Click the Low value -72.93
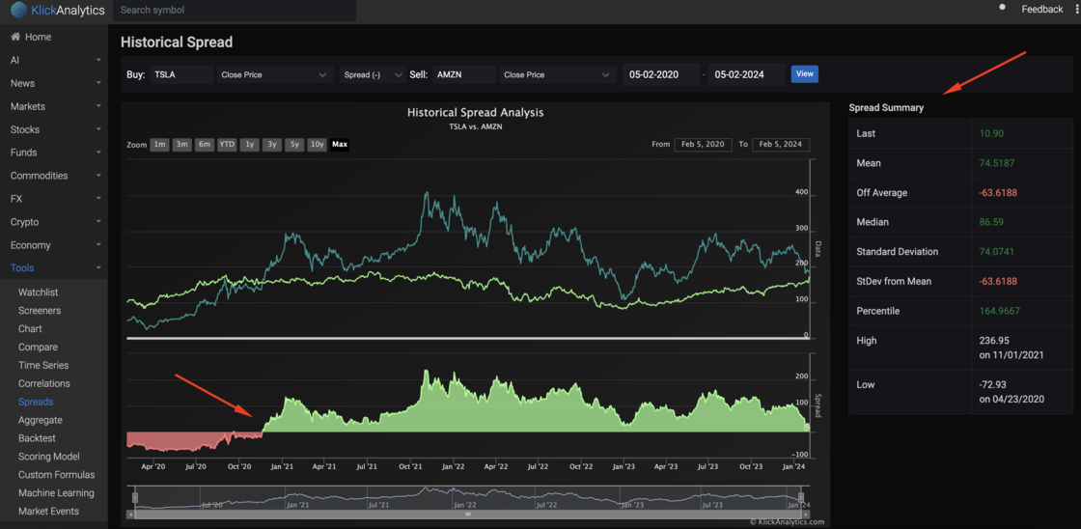Screen dimensions: 1081x529 tap(993, 385)
